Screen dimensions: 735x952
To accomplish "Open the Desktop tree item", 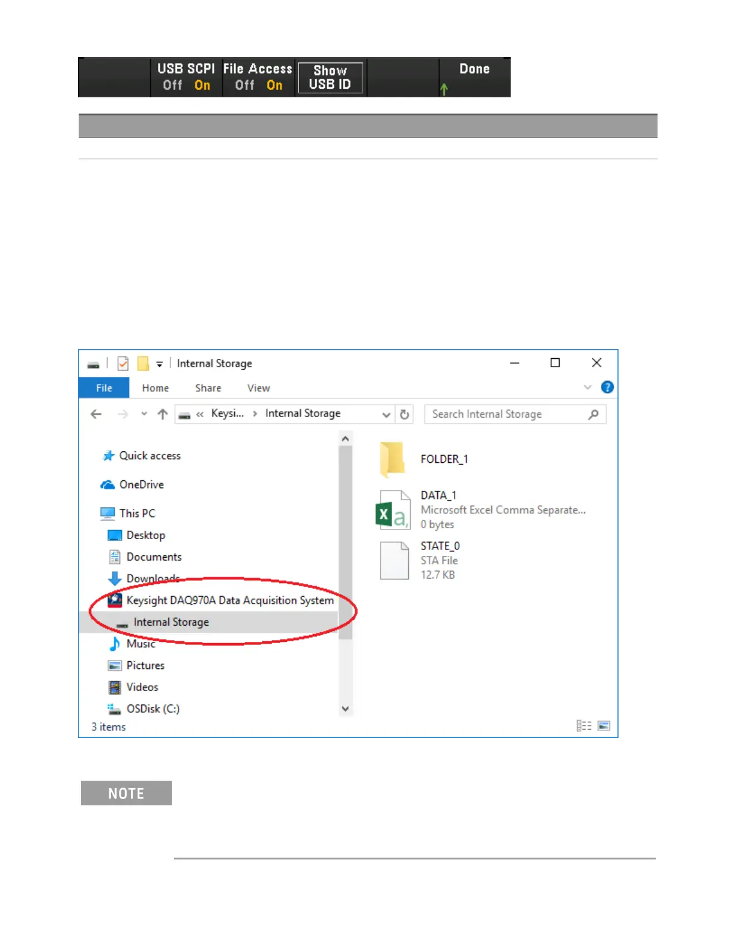I will [x=146, y=535].
